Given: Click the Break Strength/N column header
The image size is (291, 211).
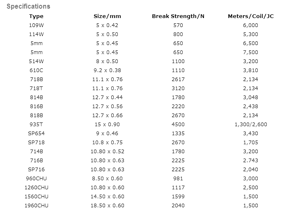Looking at the screenshot, I should (x=178, y=16).
